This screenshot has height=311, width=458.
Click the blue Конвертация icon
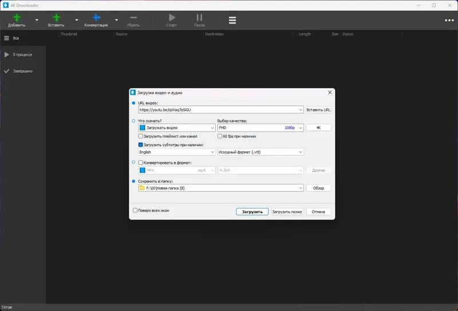pyautogui.click(x=96, y=18)
